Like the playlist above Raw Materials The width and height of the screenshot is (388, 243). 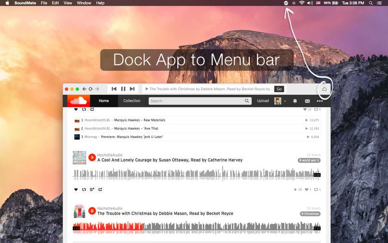click(x=76, y=109)
